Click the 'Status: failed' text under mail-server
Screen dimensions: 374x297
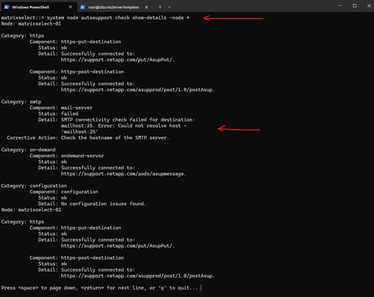tap(58, 114)
